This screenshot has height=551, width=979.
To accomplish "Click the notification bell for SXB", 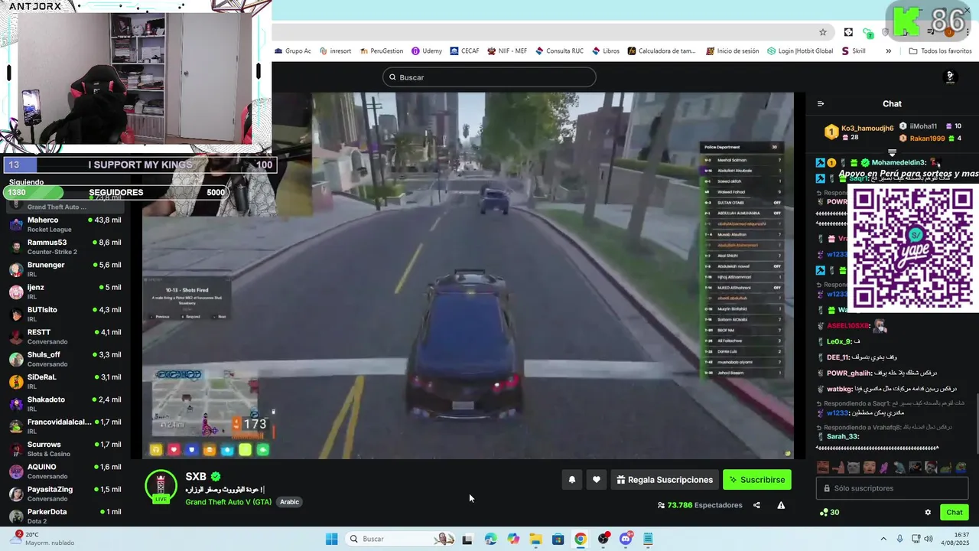I will 571,480.
